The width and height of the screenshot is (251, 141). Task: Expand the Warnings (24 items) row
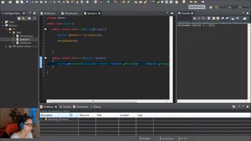42,119
